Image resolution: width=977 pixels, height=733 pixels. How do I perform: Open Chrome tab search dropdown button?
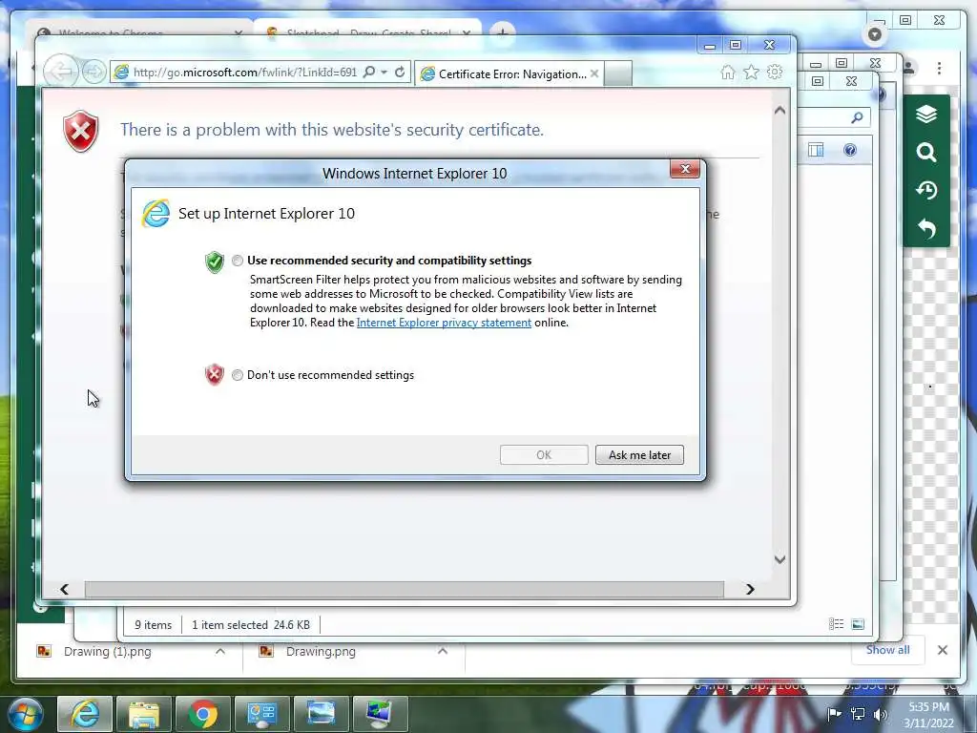pyautogui.click(x=874, y=34)
